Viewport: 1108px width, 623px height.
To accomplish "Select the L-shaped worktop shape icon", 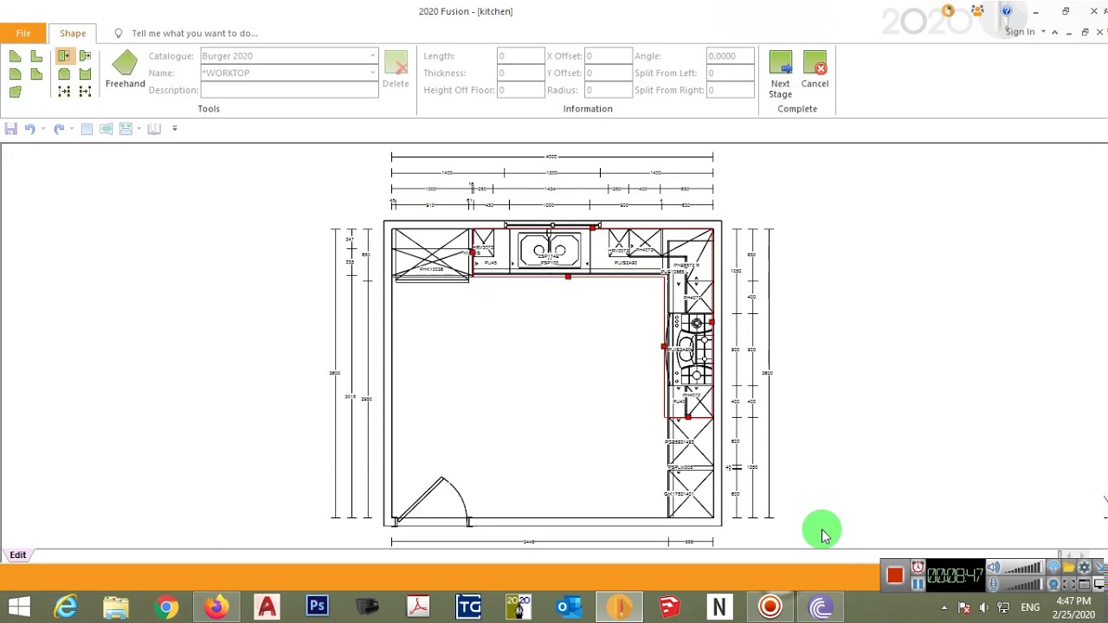I will (x=36, y=56).
